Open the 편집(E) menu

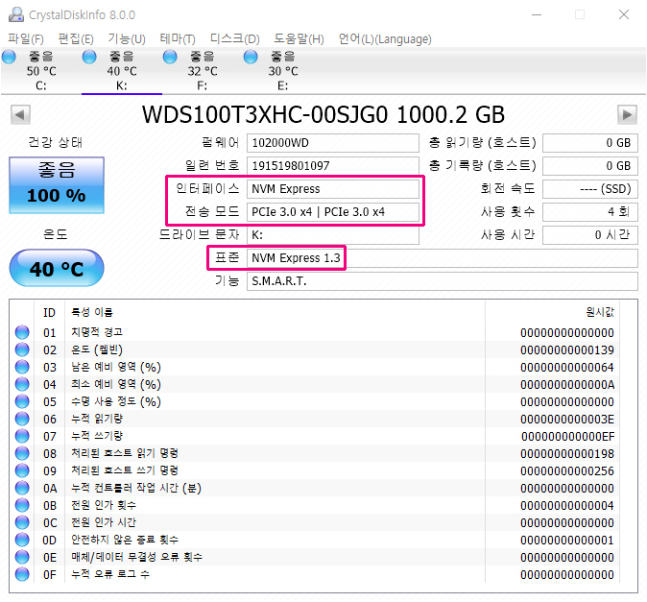76,39
